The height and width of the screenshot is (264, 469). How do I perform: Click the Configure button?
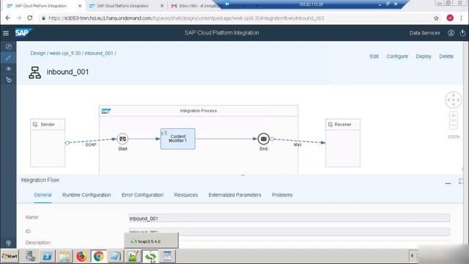(x=397, y=56)
